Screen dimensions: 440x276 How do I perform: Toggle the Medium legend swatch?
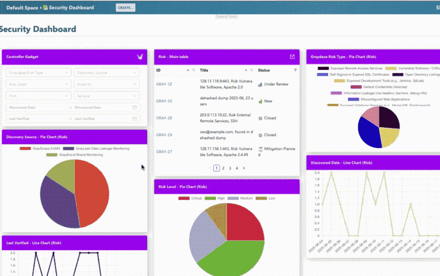click(x=233, y=198)
